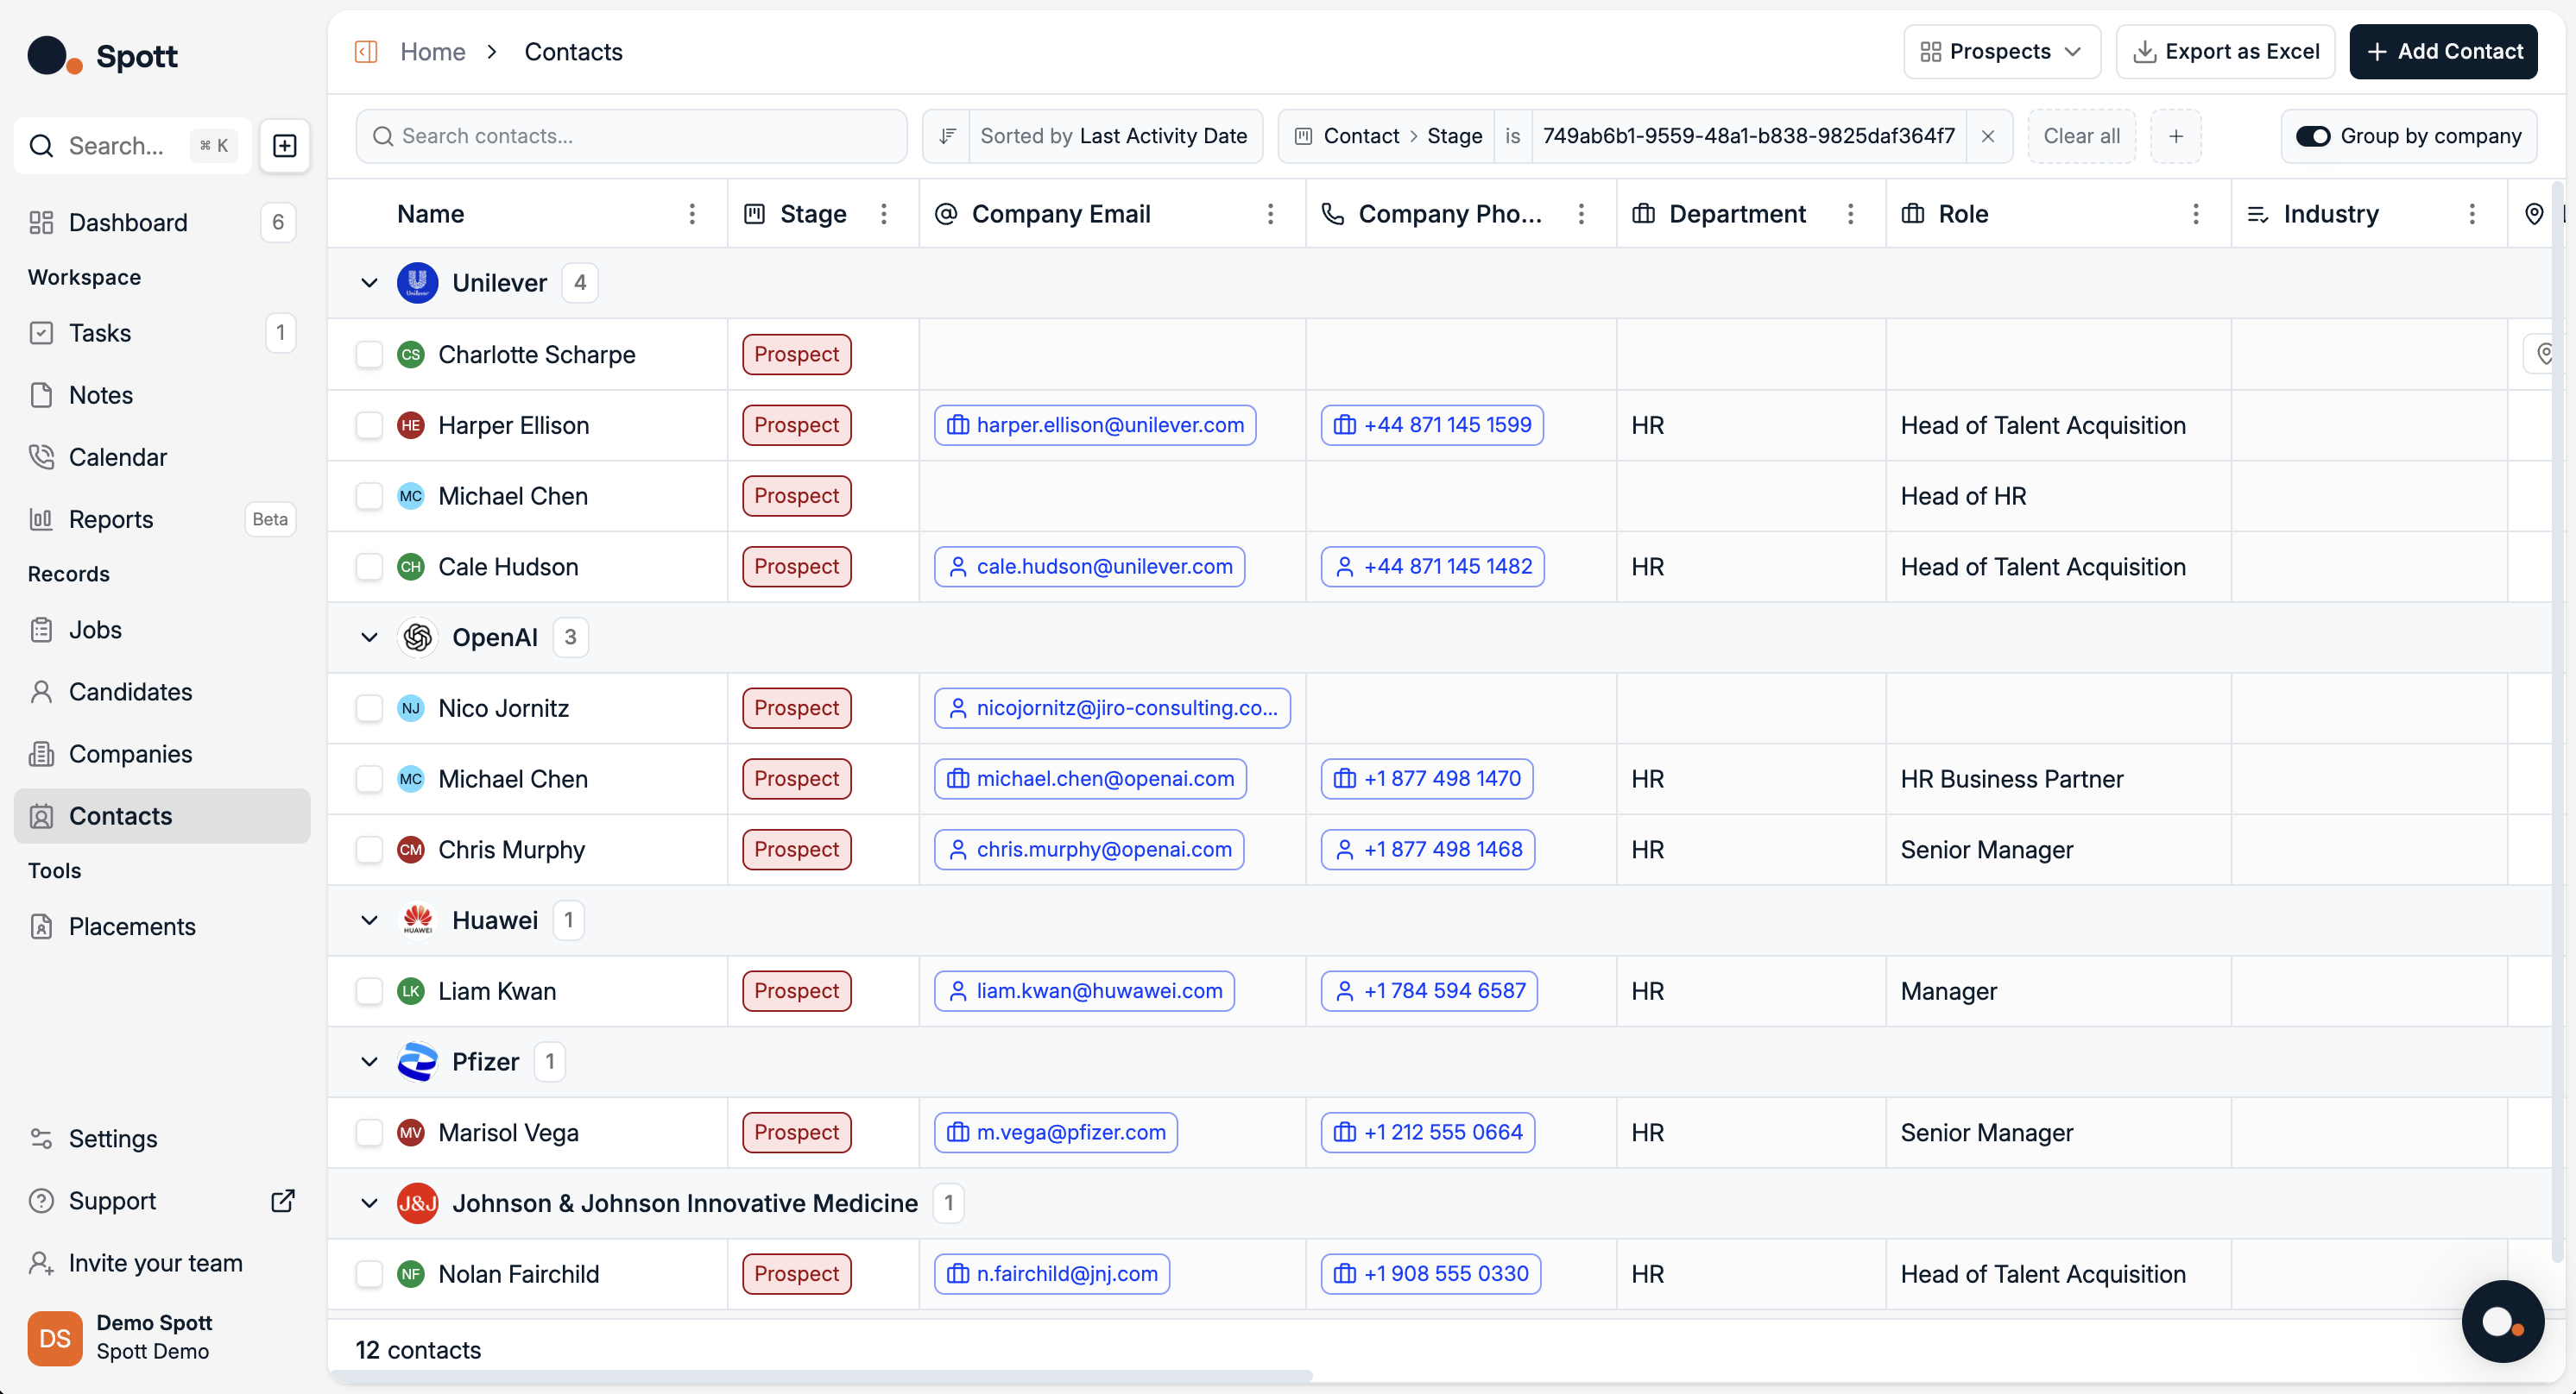This screenshot has width=2576, height=1394.
Task: Click the Huawei company logo
Action: (418, 920)
